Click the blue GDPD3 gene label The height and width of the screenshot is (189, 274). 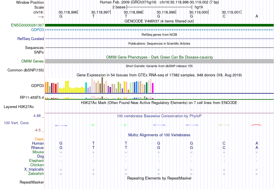37,30
